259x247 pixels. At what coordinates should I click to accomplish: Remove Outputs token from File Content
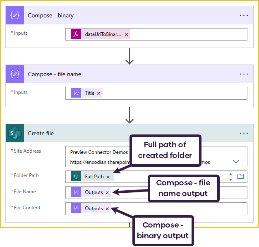coord(107,209)
